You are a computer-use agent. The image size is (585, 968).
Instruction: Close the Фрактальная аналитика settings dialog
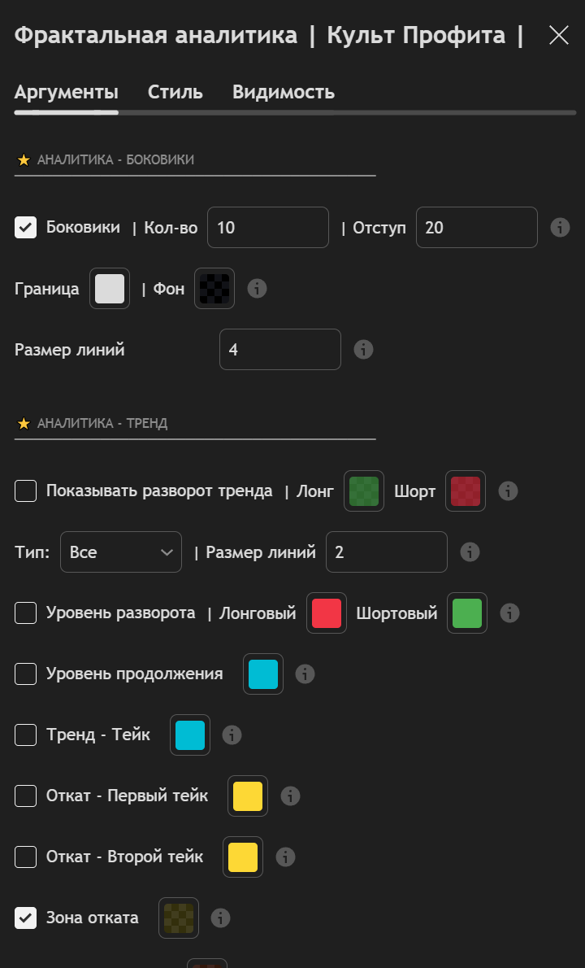click(559, 35)
